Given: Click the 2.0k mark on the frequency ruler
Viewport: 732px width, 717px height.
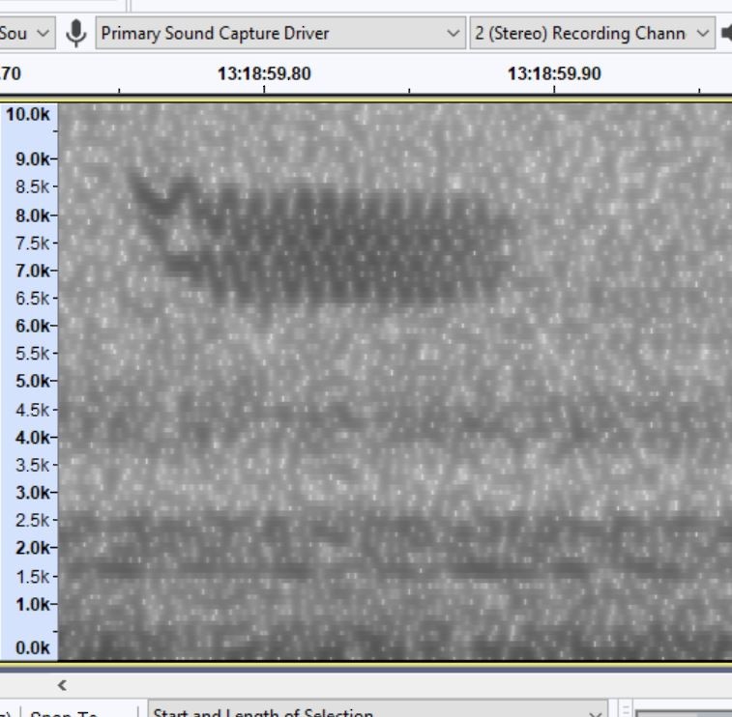Looking at the screenshot, I should click(x=32, y=548).
